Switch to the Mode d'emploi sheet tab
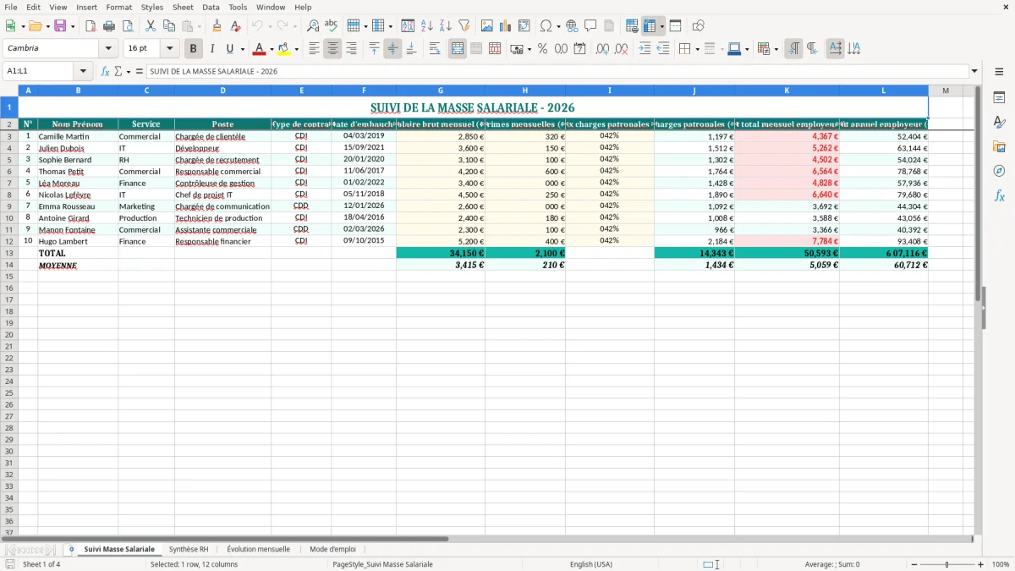Viewport: 1015px width, 571px height. point(332,549)
